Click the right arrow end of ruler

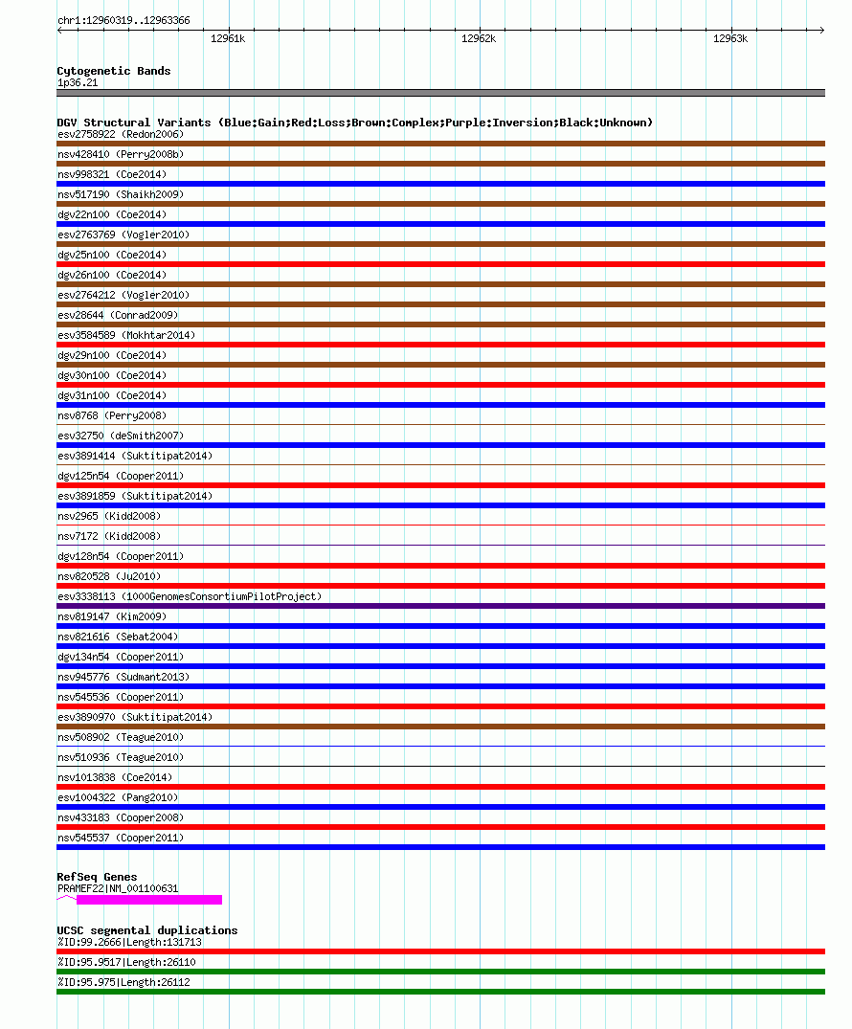click(821, 31)
